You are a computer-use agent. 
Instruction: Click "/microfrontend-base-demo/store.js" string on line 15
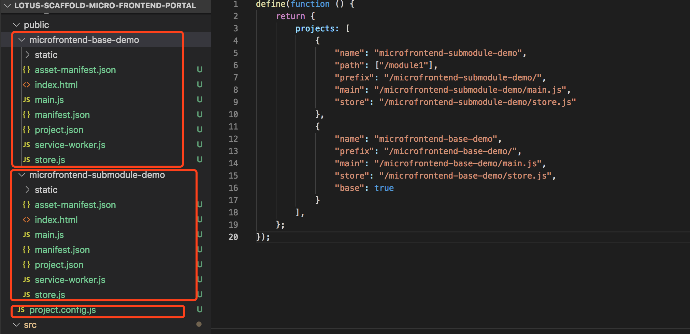point(465,176)
